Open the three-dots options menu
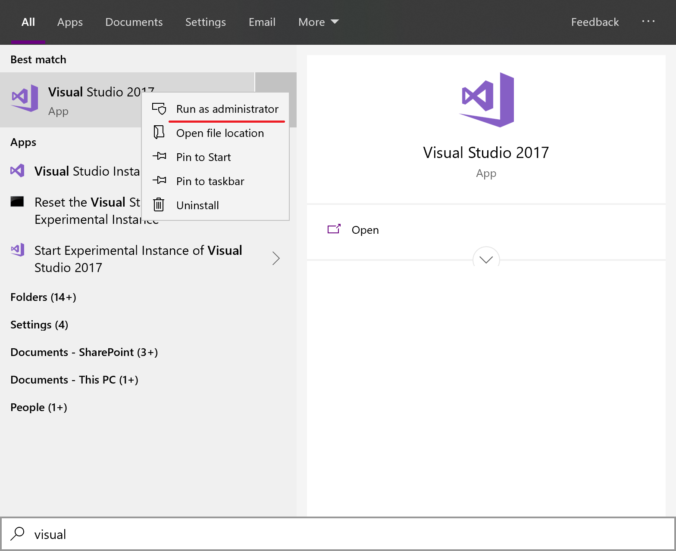 click(648, 21)
